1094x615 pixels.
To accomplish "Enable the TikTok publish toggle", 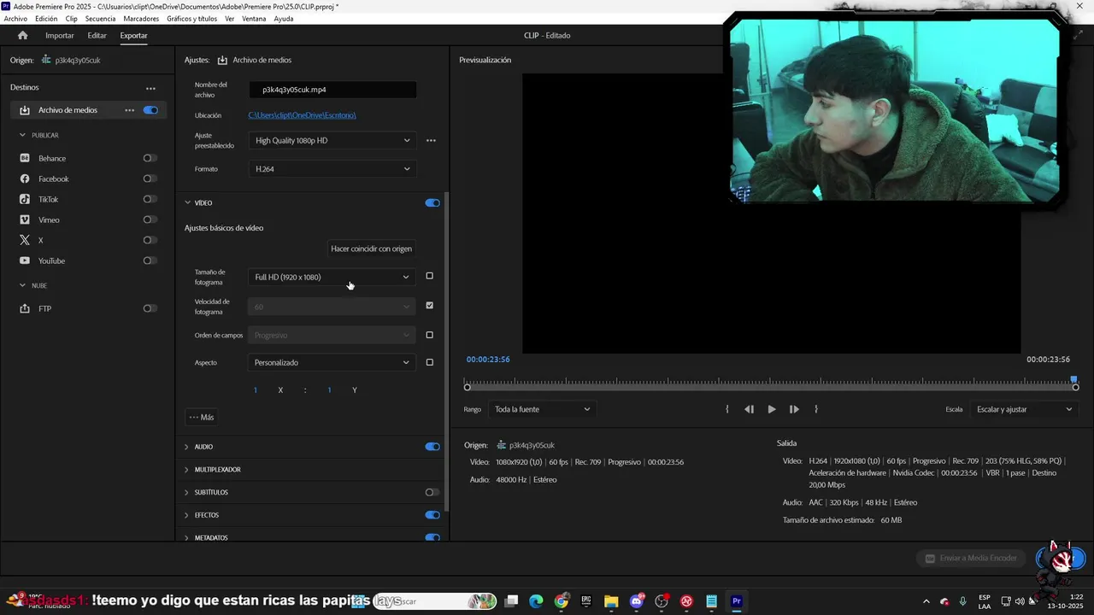I will coord(150,199).
